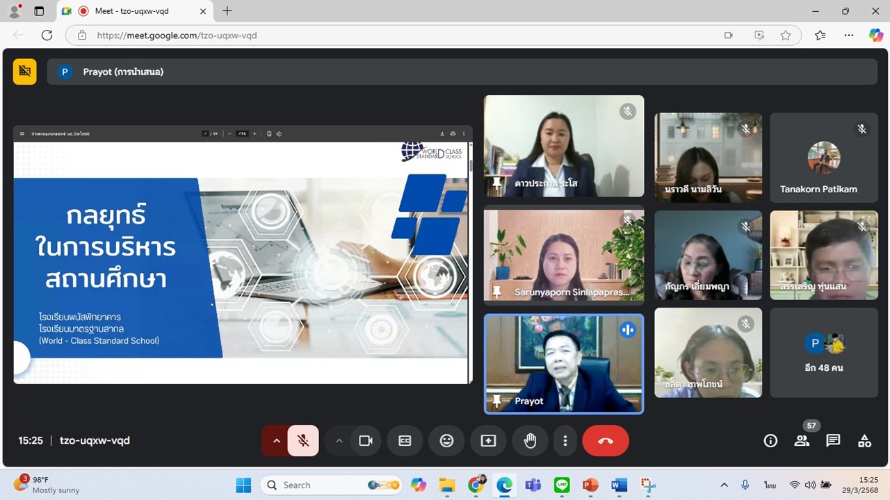Click the present screen button
Screen dimensions: 890x500
coord(488,441)
